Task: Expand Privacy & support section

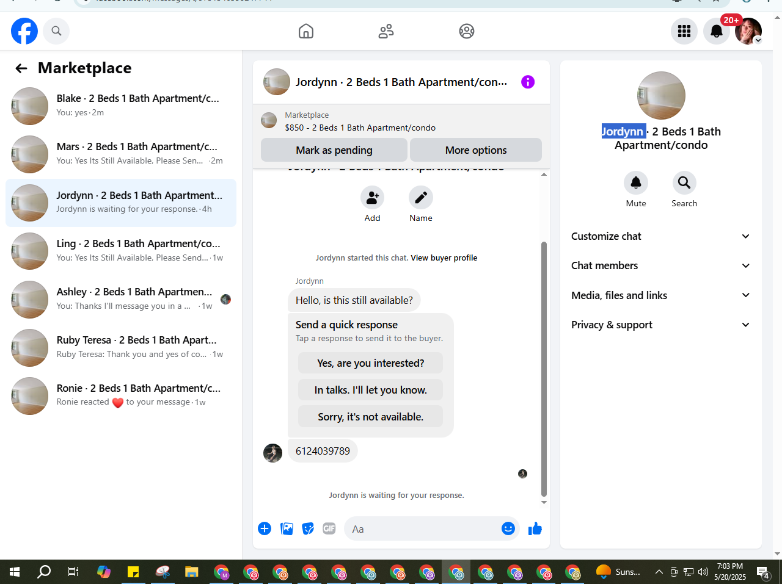Action: click(660, 325)
